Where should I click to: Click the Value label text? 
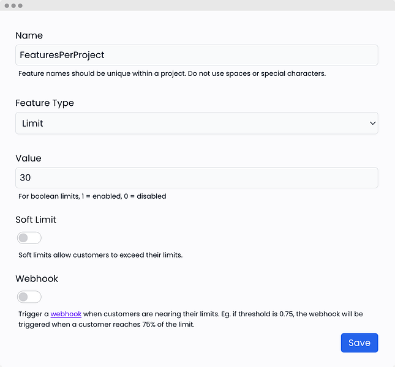(28, 158)
